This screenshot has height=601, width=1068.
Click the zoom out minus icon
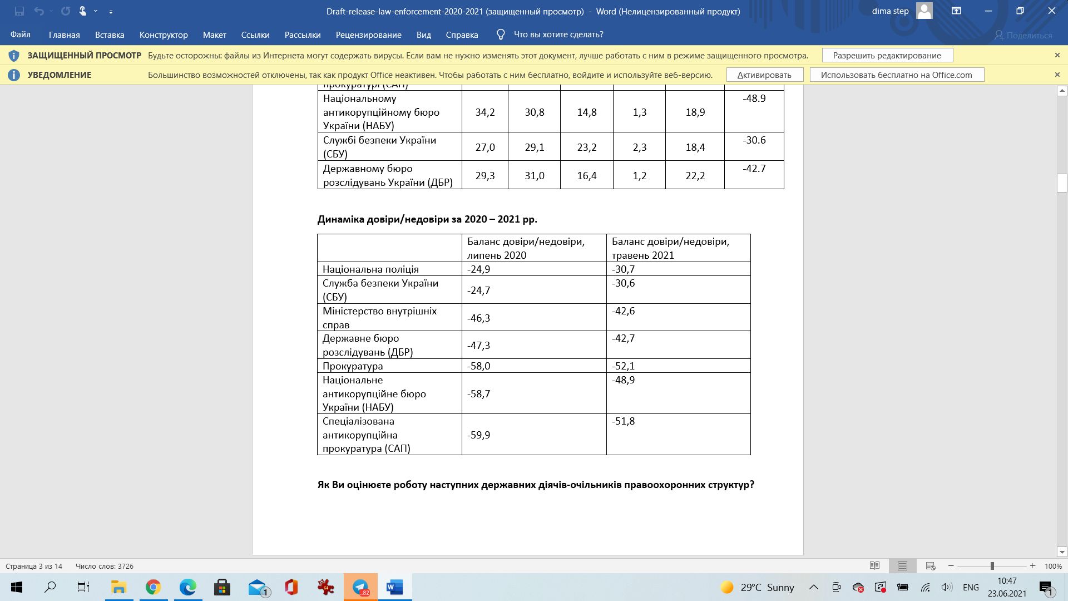[951, 566]
